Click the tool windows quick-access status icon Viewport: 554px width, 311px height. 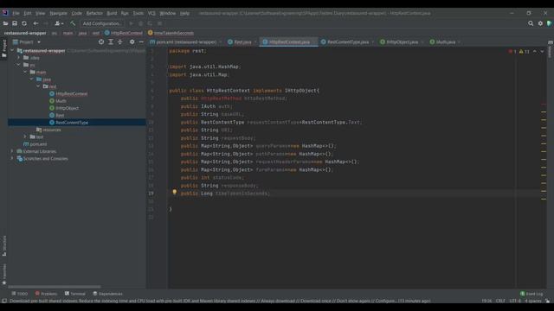4,301
